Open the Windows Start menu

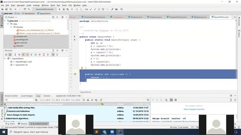[x=3, y=132]
